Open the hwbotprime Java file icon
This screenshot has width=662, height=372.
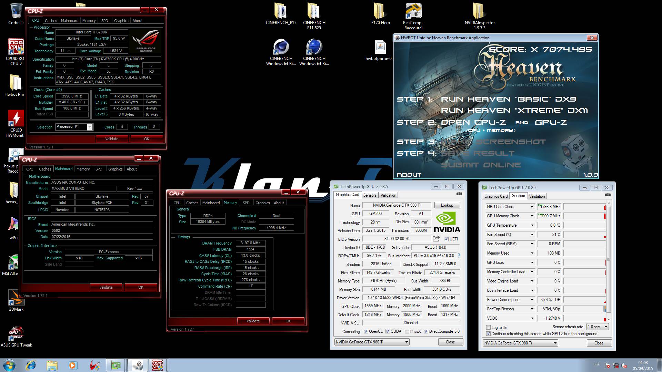380,50
